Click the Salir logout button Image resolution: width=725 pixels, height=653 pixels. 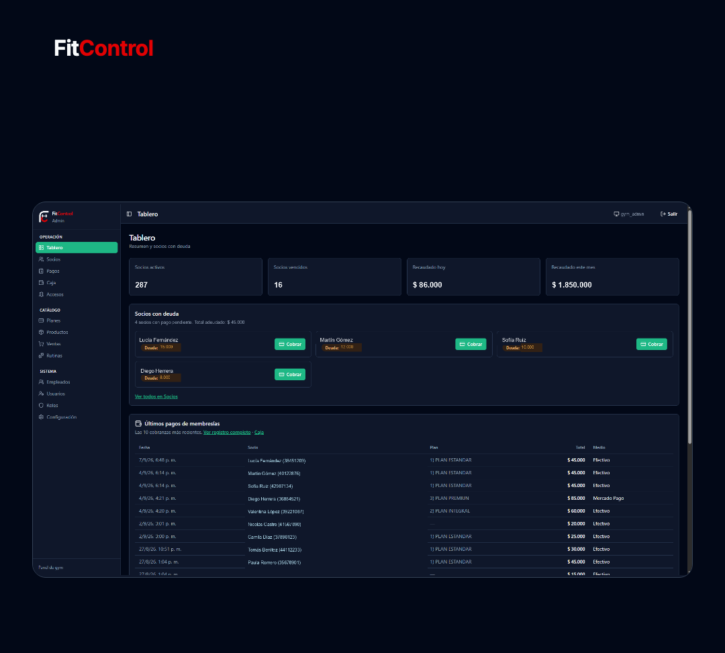669,214
